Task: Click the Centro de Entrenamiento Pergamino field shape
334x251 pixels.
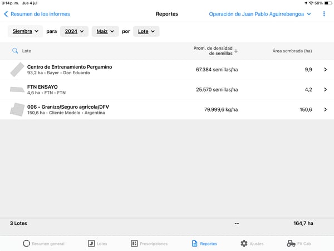Action: (17, 70)
